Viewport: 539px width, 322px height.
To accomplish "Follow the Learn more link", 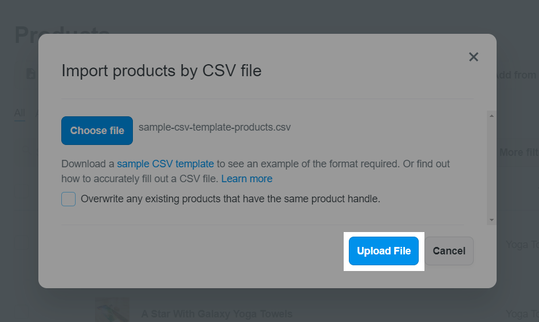I will tap(247, 179).
